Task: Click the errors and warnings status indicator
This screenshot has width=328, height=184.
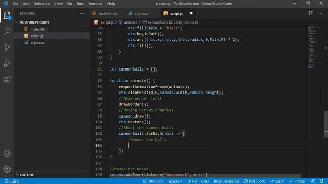Action: [12, 181]
